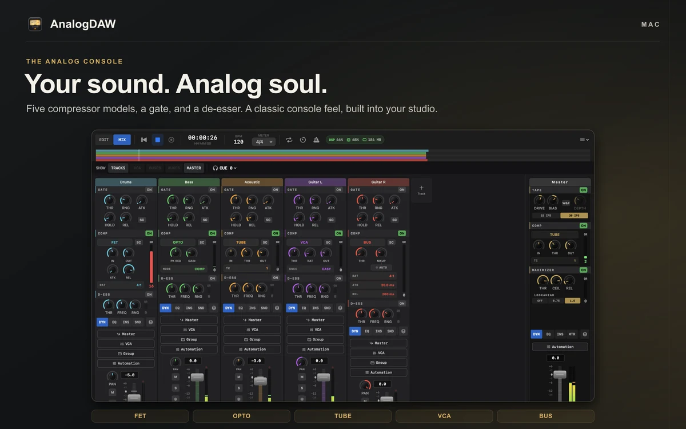Toggle Acoustic D-ESS ON switch
This screenshot has width=686, height=429.
click(x=276, y=278)
